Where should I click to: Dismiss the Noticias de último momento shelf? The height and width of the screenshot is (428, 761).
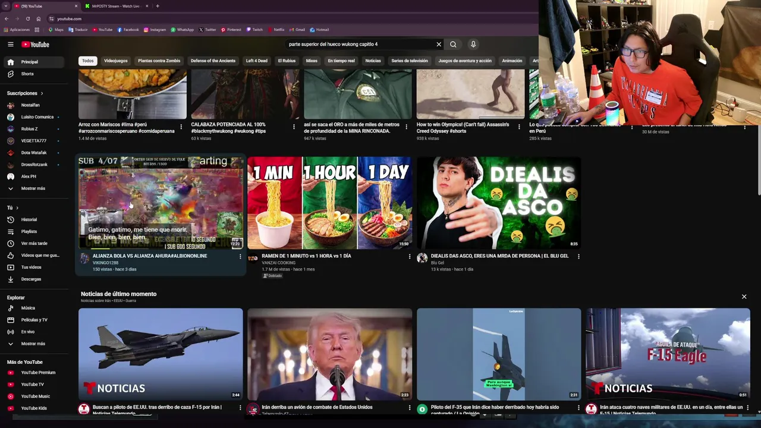point(744,297)
